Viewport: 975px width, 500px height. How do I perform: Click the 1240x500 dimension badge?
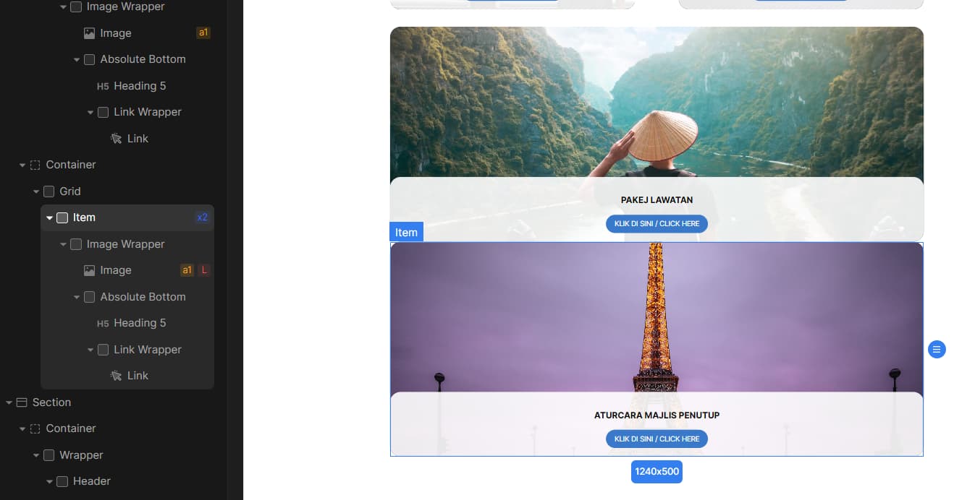point(657,472)
